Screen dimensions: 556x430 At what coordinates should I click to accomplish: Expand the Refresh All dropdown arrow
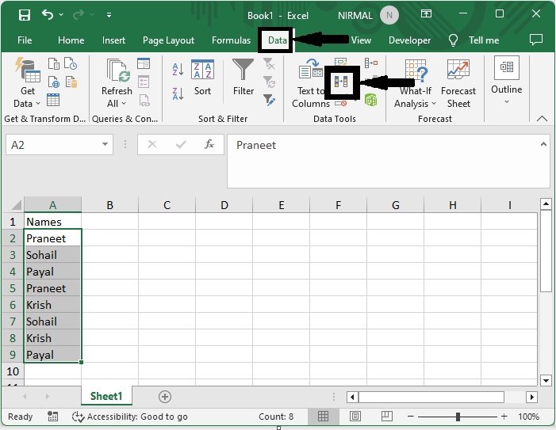(x=124, y=103)
